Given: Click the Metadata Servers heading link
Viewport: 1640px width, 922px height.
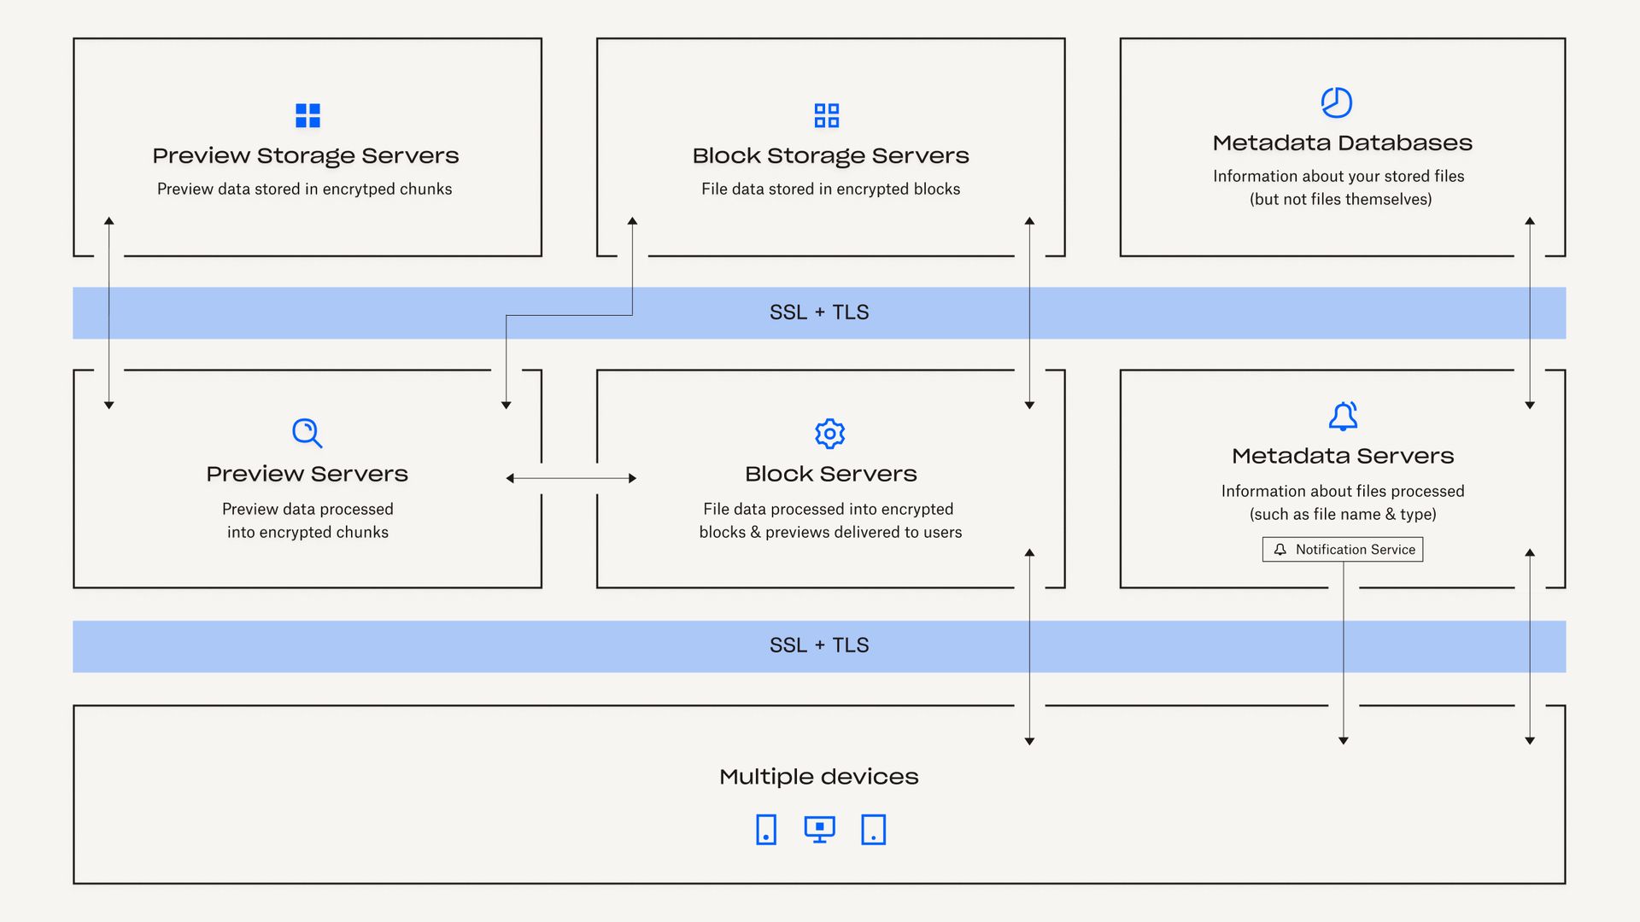Looking at the screenshot, I should tap(1343, 456).
